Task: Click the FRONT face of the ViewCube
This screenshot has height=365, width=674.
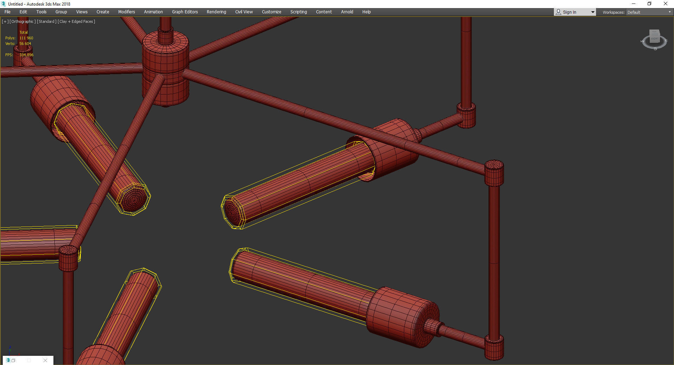Action: click(655, 38)
